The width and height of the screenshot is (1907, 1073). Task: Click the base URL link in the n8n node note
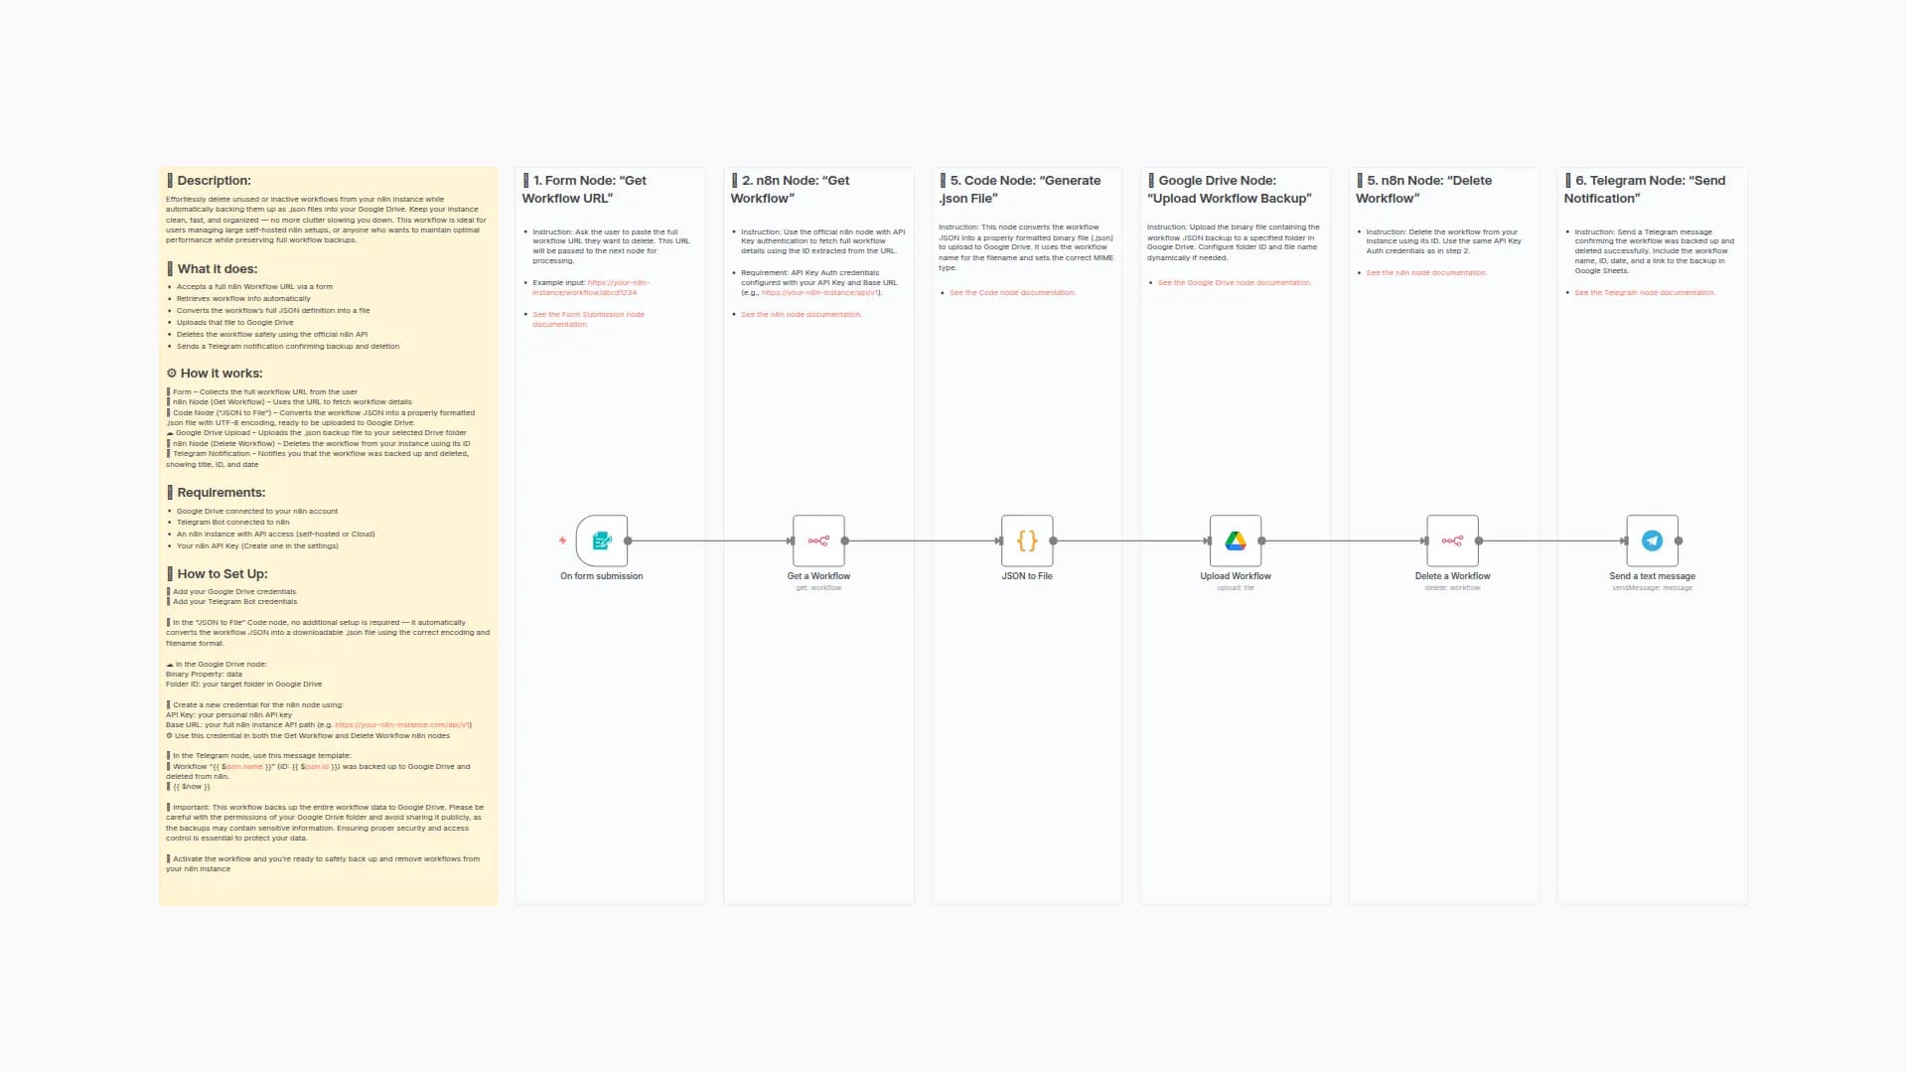[x=817, y=293]
